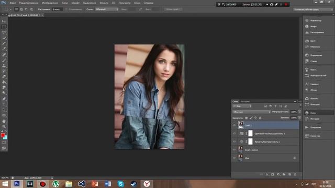Create a new layer in Layers panel
Viewport: 335px width, 188px height.
coord(289,174)
